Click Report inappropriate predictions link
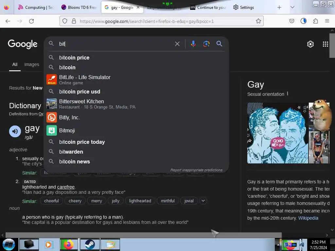This screenshot has height=251, width=335. tap(196, 170)
